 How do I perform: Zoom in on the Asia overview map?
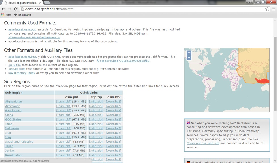(189, 53)
